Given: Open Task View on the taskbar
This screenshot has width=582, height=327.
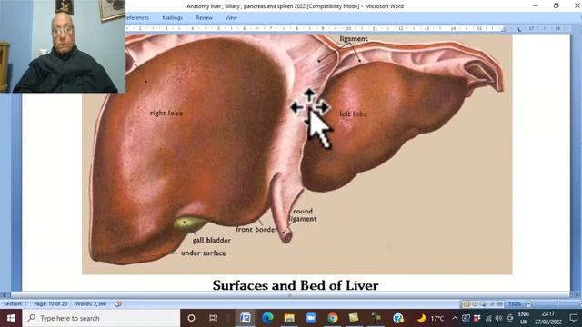Looking at the screenshot, I should click(x=214, y=318).
